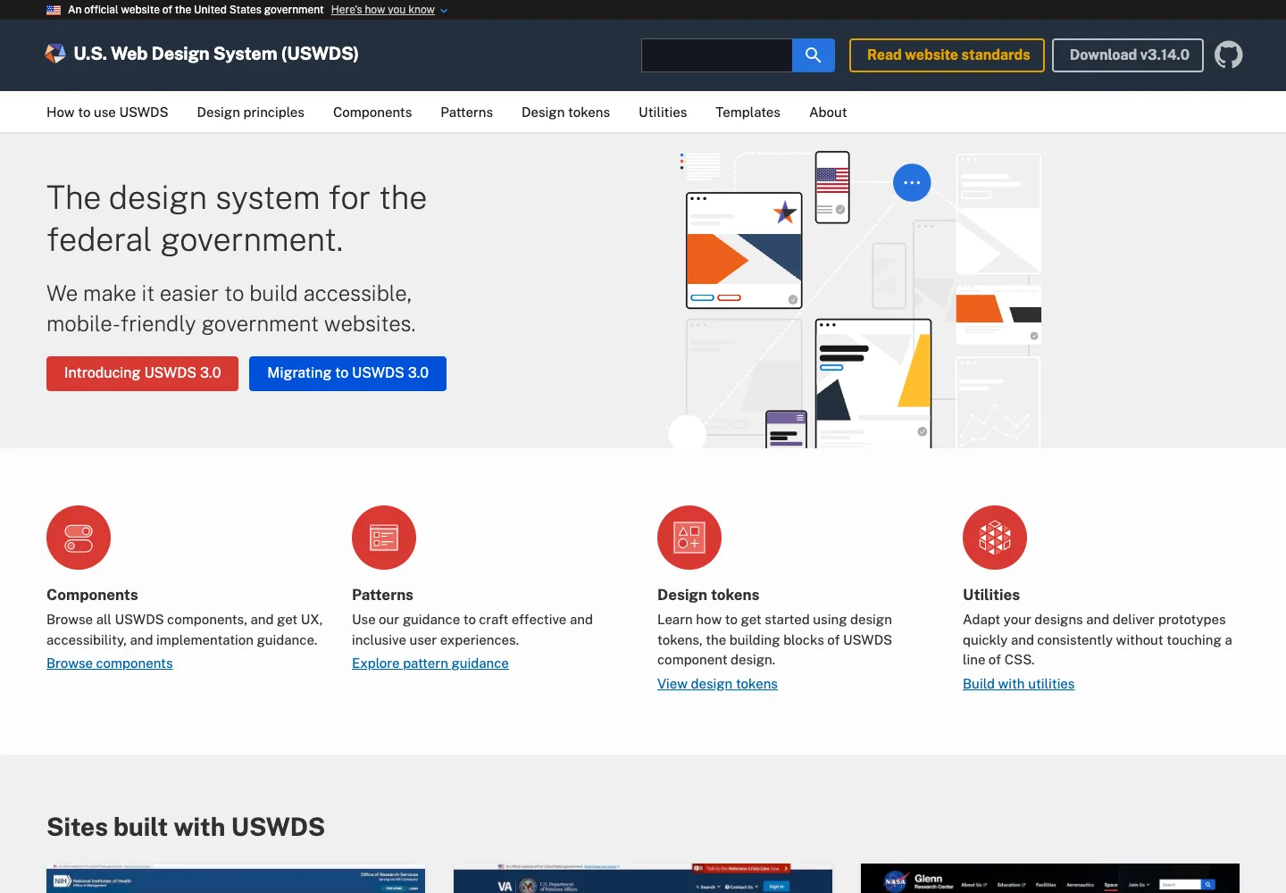The image size is (1286, 893).
Task: Open About nav item
Action: point(828,113)
